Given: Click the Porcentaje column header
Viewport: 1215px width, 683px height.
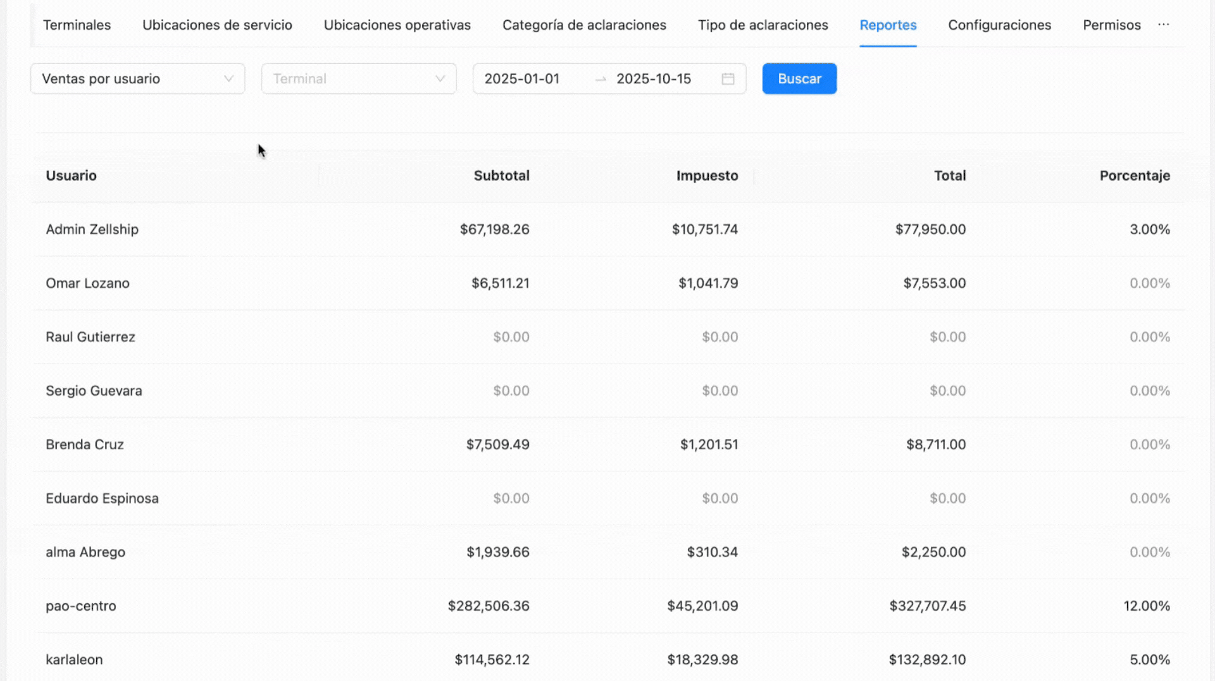Looking at the screenshot, I should 1134,176.
